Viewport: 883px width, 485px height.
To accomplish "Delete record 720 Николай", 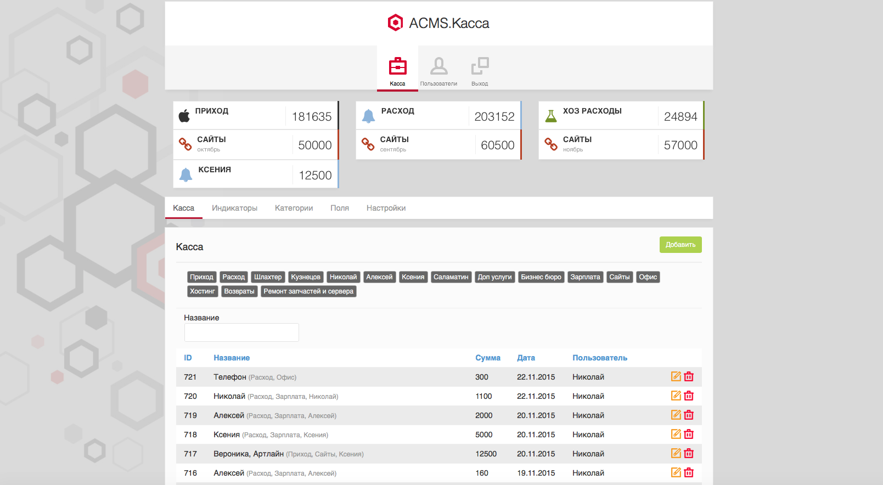I will coord(689,396).
